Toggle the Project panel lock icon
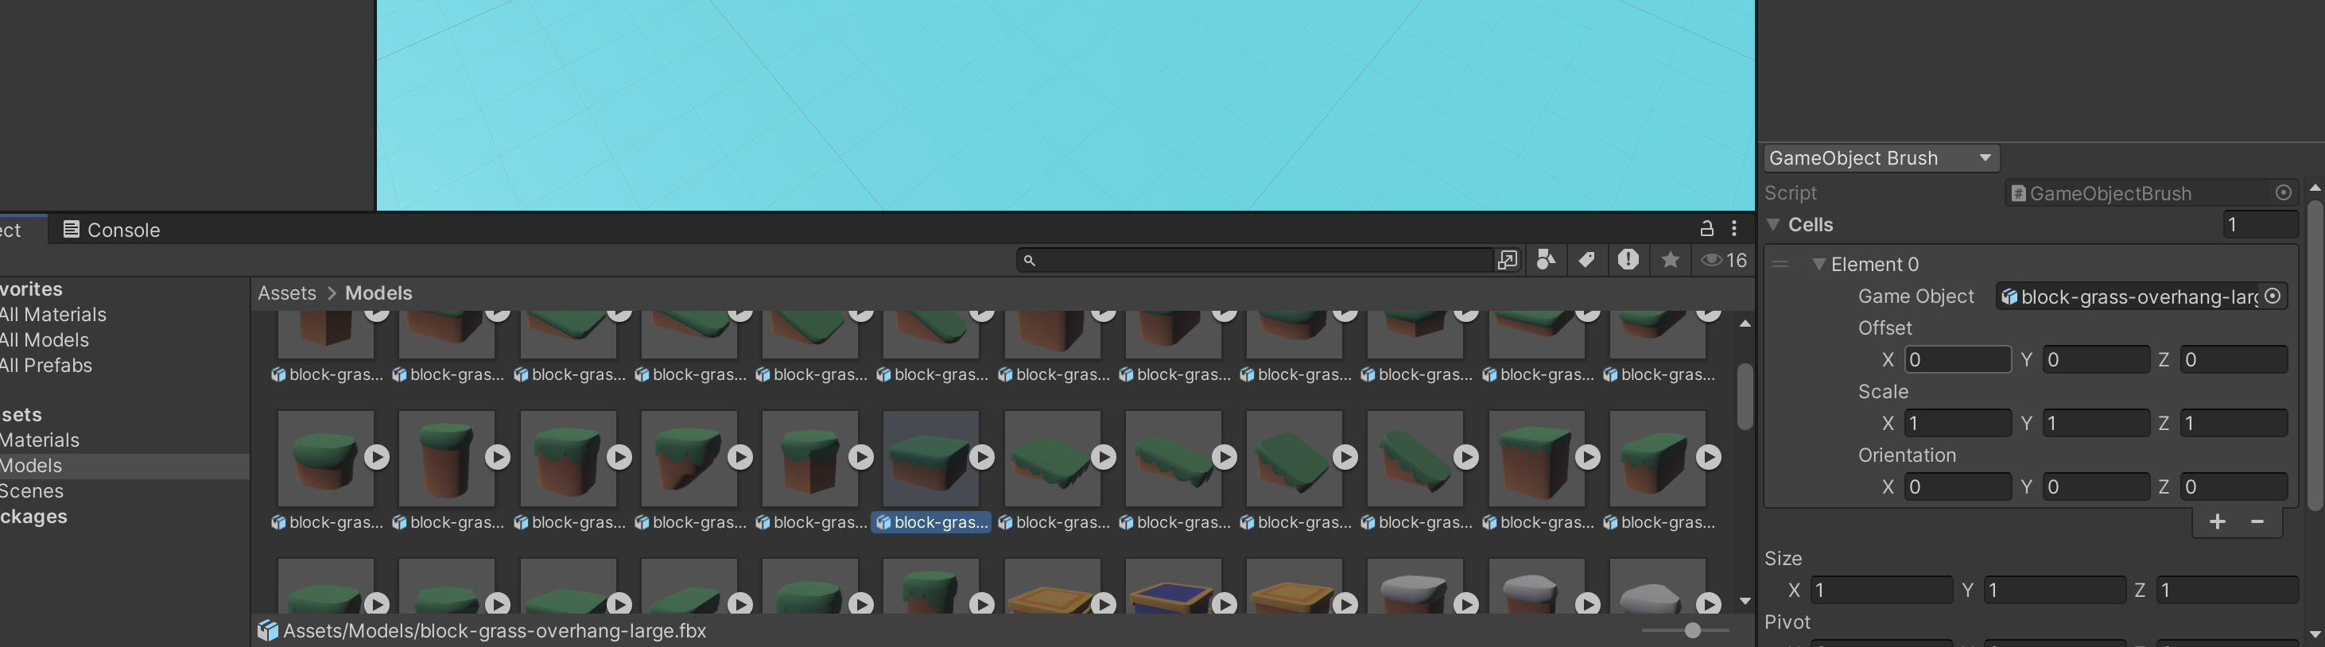Viewport: 2325px width, 647px height. coord(1706,228)
